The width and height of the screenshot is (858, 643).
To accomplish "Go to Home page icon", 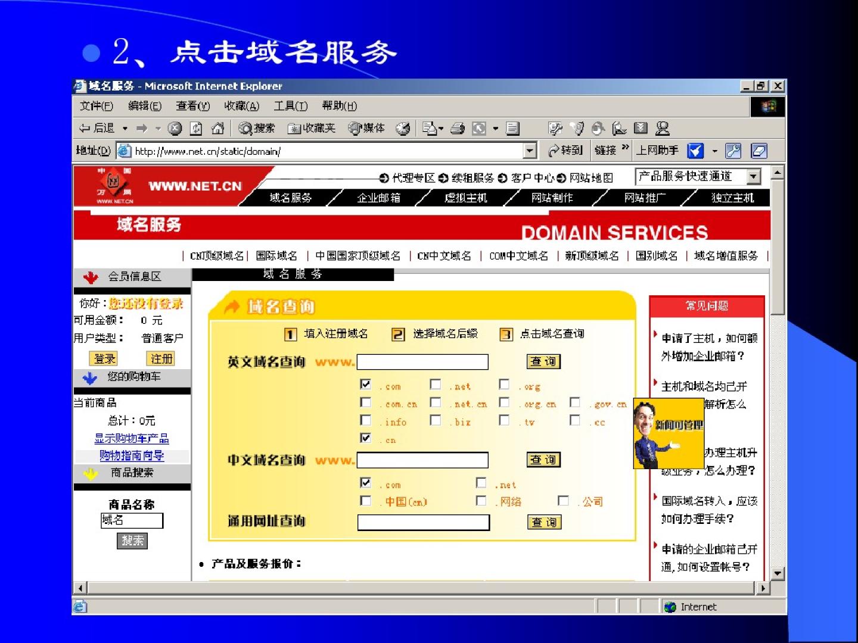I will (x=218, y=128).
